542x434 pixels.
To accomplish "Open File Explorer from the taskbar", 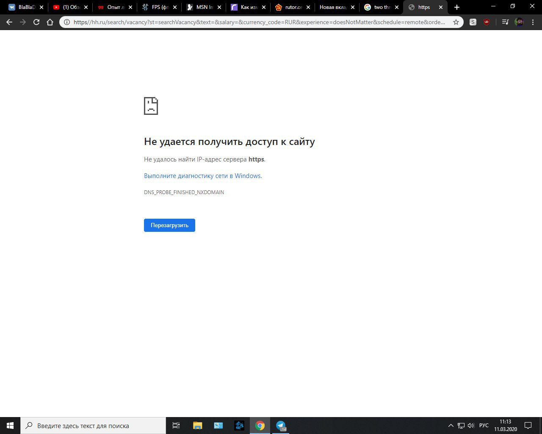I will coord(197,426).
